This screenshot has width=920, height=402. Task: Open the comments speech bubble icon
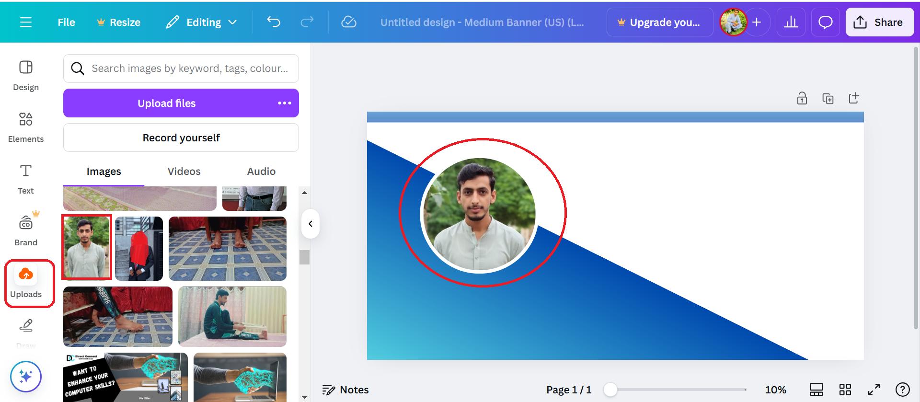(825, 22)
